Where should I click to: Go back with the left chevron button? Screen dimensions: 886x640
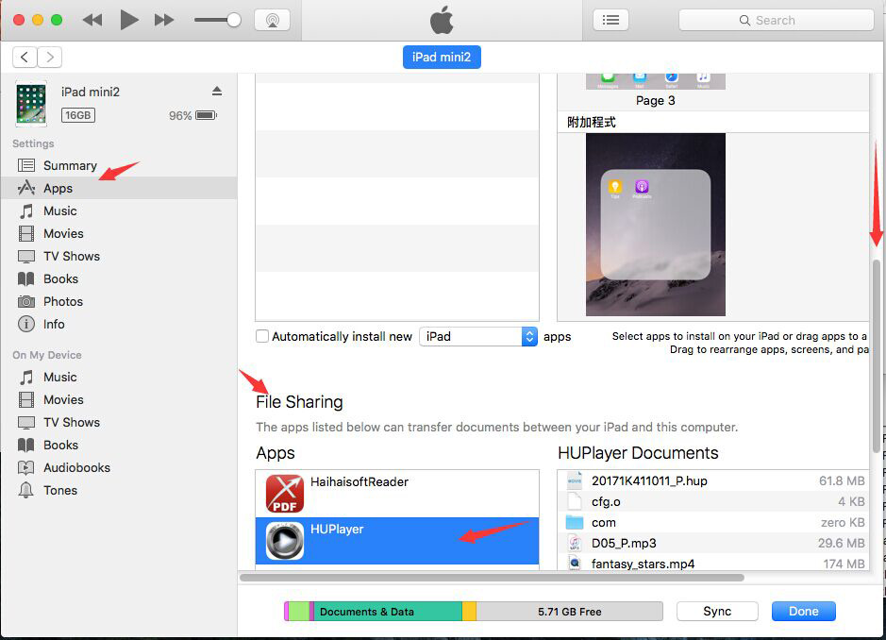25,57
